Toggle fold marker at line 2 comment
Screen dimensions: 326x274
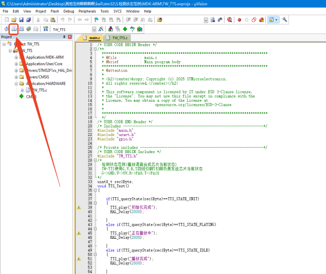[96, 49]
